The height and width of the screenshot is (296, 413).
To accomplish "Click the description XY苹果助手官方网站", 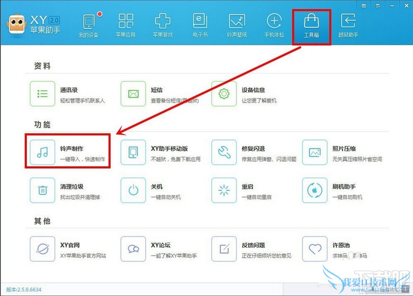I will [x=83, y=256].
